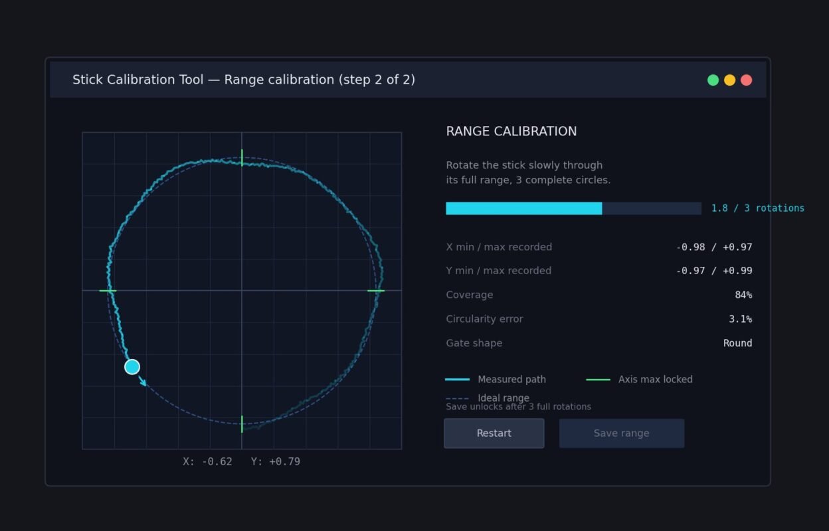
Task: Click the 'Y min / max recorded' label
Action: [x=499, y=271]
